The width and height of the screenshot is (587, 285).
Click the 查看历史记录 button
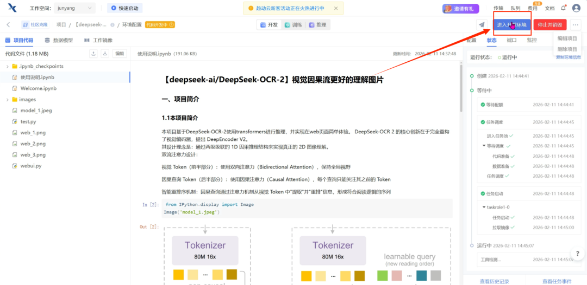(494, 281)
